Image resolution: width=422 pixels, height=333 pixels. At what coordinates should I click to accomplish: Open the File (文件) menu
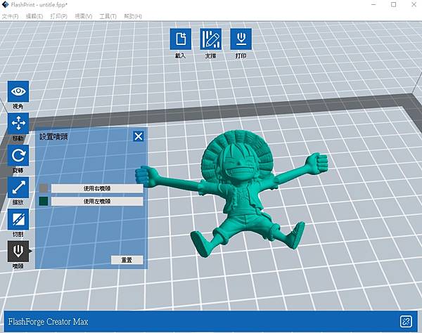coord(11,16)
